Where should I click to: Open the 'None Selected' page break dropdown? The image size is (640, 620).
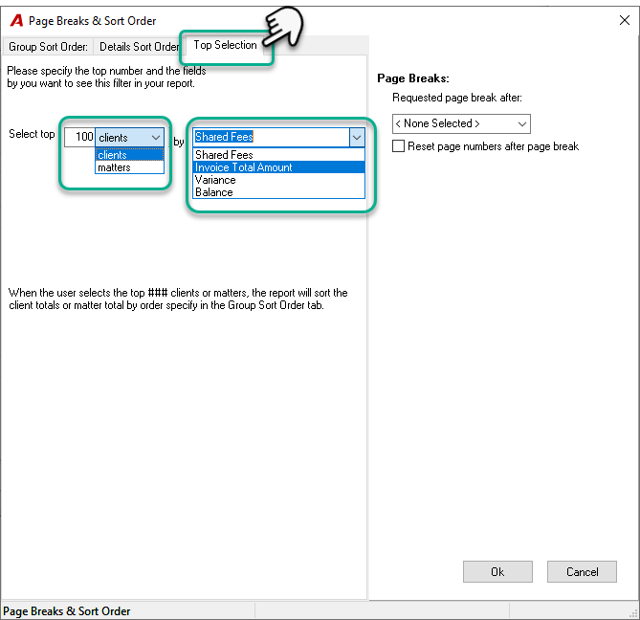click(x=461, y=123)
